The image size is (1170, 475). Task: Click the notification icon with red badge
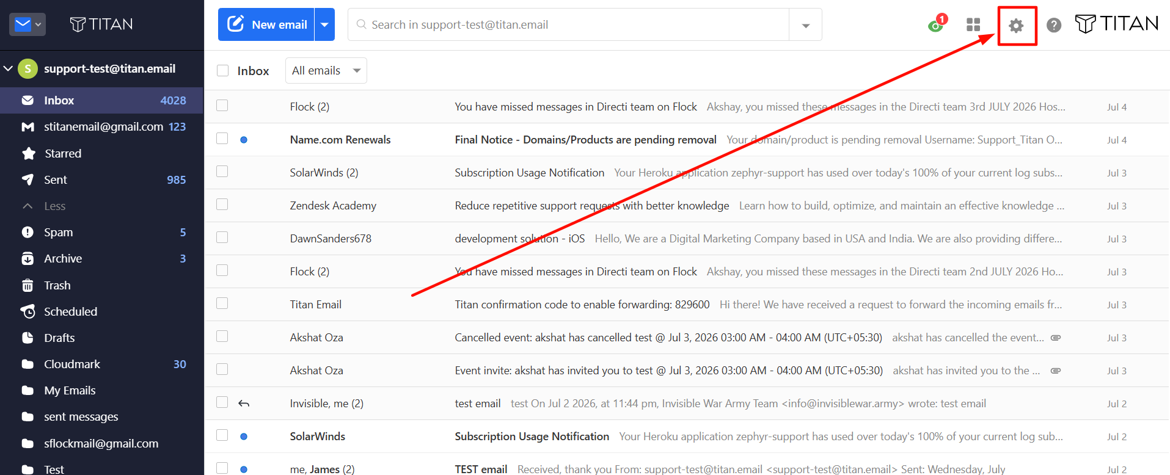pyautogui.click(x=937, y=24)
